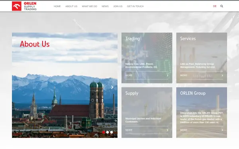This screenshot has width=239, height=149.
Task: Click the Munich skyline slide image
Action: coord(65,85)
